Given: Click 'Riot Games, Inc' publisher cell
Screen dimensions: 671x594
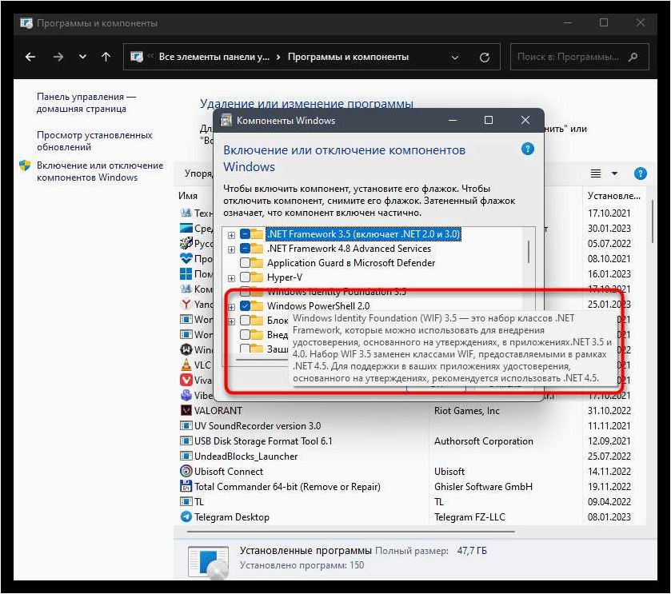Looking at the screenshot, I should pyautogui.click(x=467, y=411).
